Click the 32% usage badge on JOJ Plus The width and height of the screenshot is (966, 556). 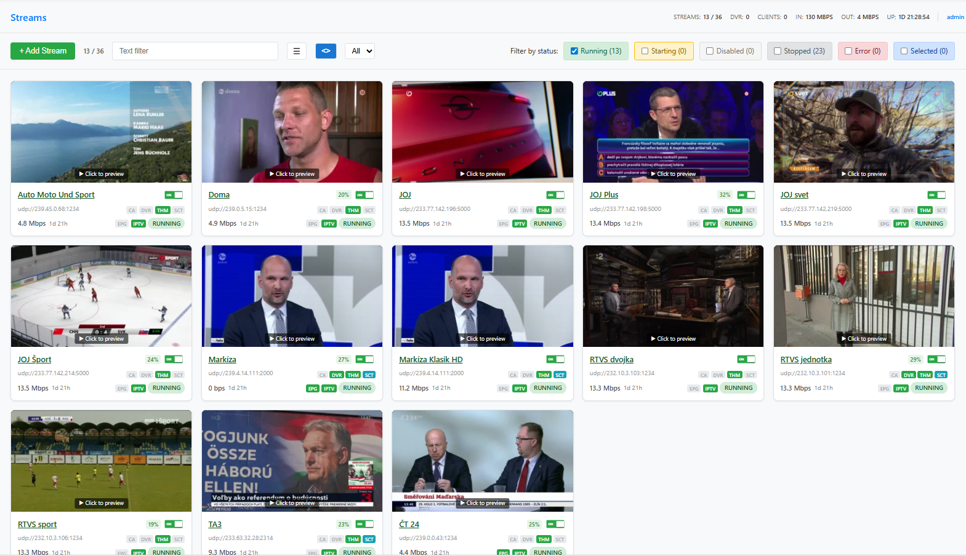tap(725, 195)
